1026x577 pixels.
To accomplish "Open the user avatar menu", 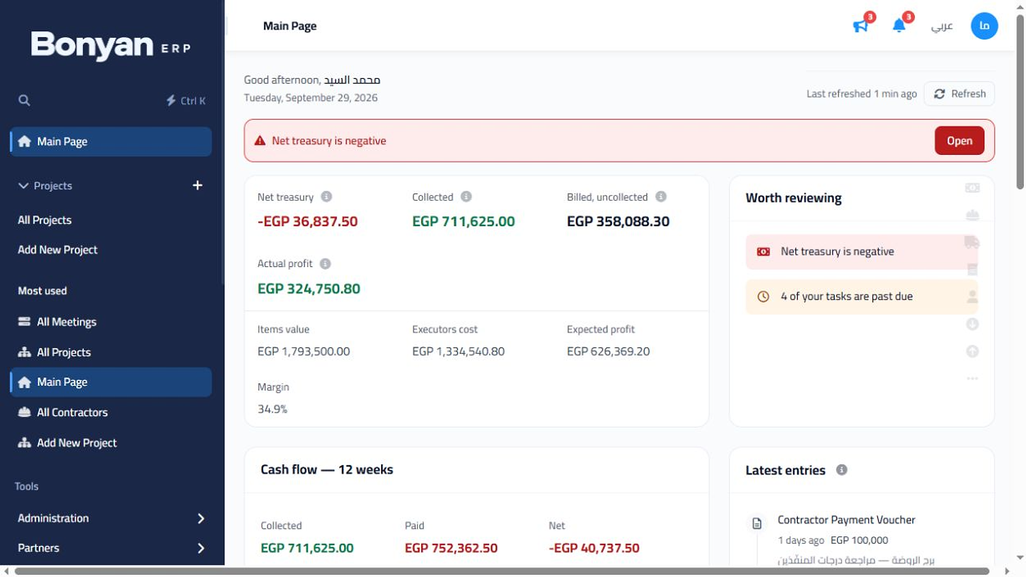I will (984, 26).
